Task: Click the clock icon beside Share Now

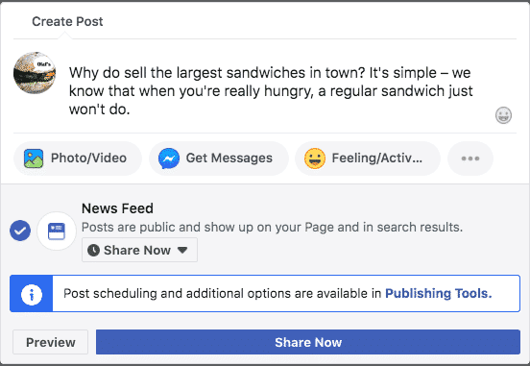Action: (93, 251)
